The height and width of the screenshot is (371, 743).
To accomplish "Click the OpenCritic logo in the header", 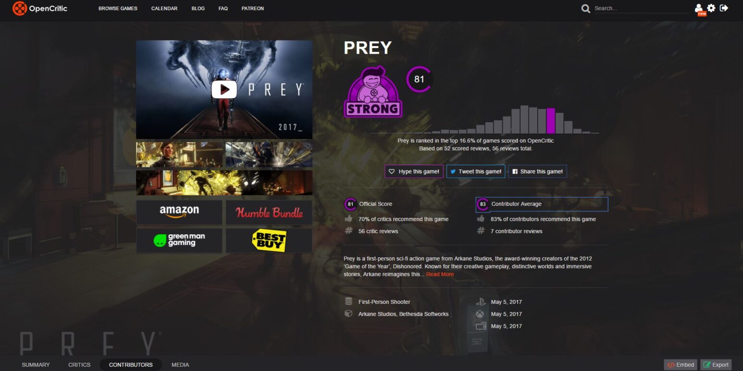I will coord(40,8).
